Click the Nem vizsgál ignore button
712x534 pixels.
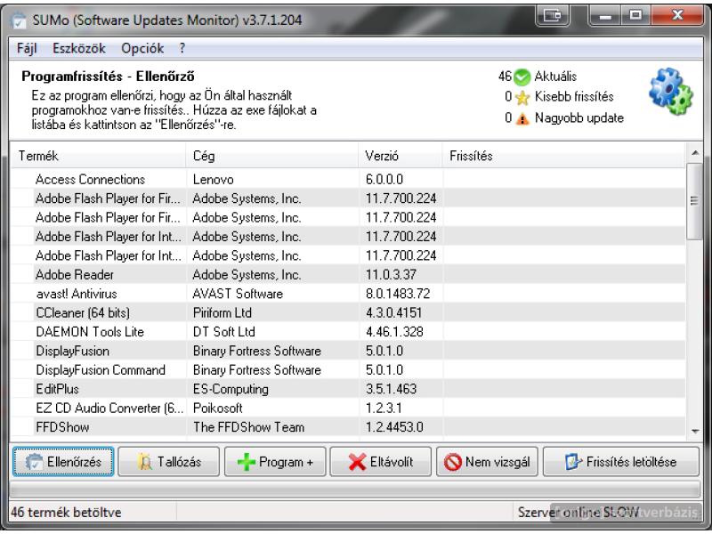pyautogui.click(x=487, y=462)
